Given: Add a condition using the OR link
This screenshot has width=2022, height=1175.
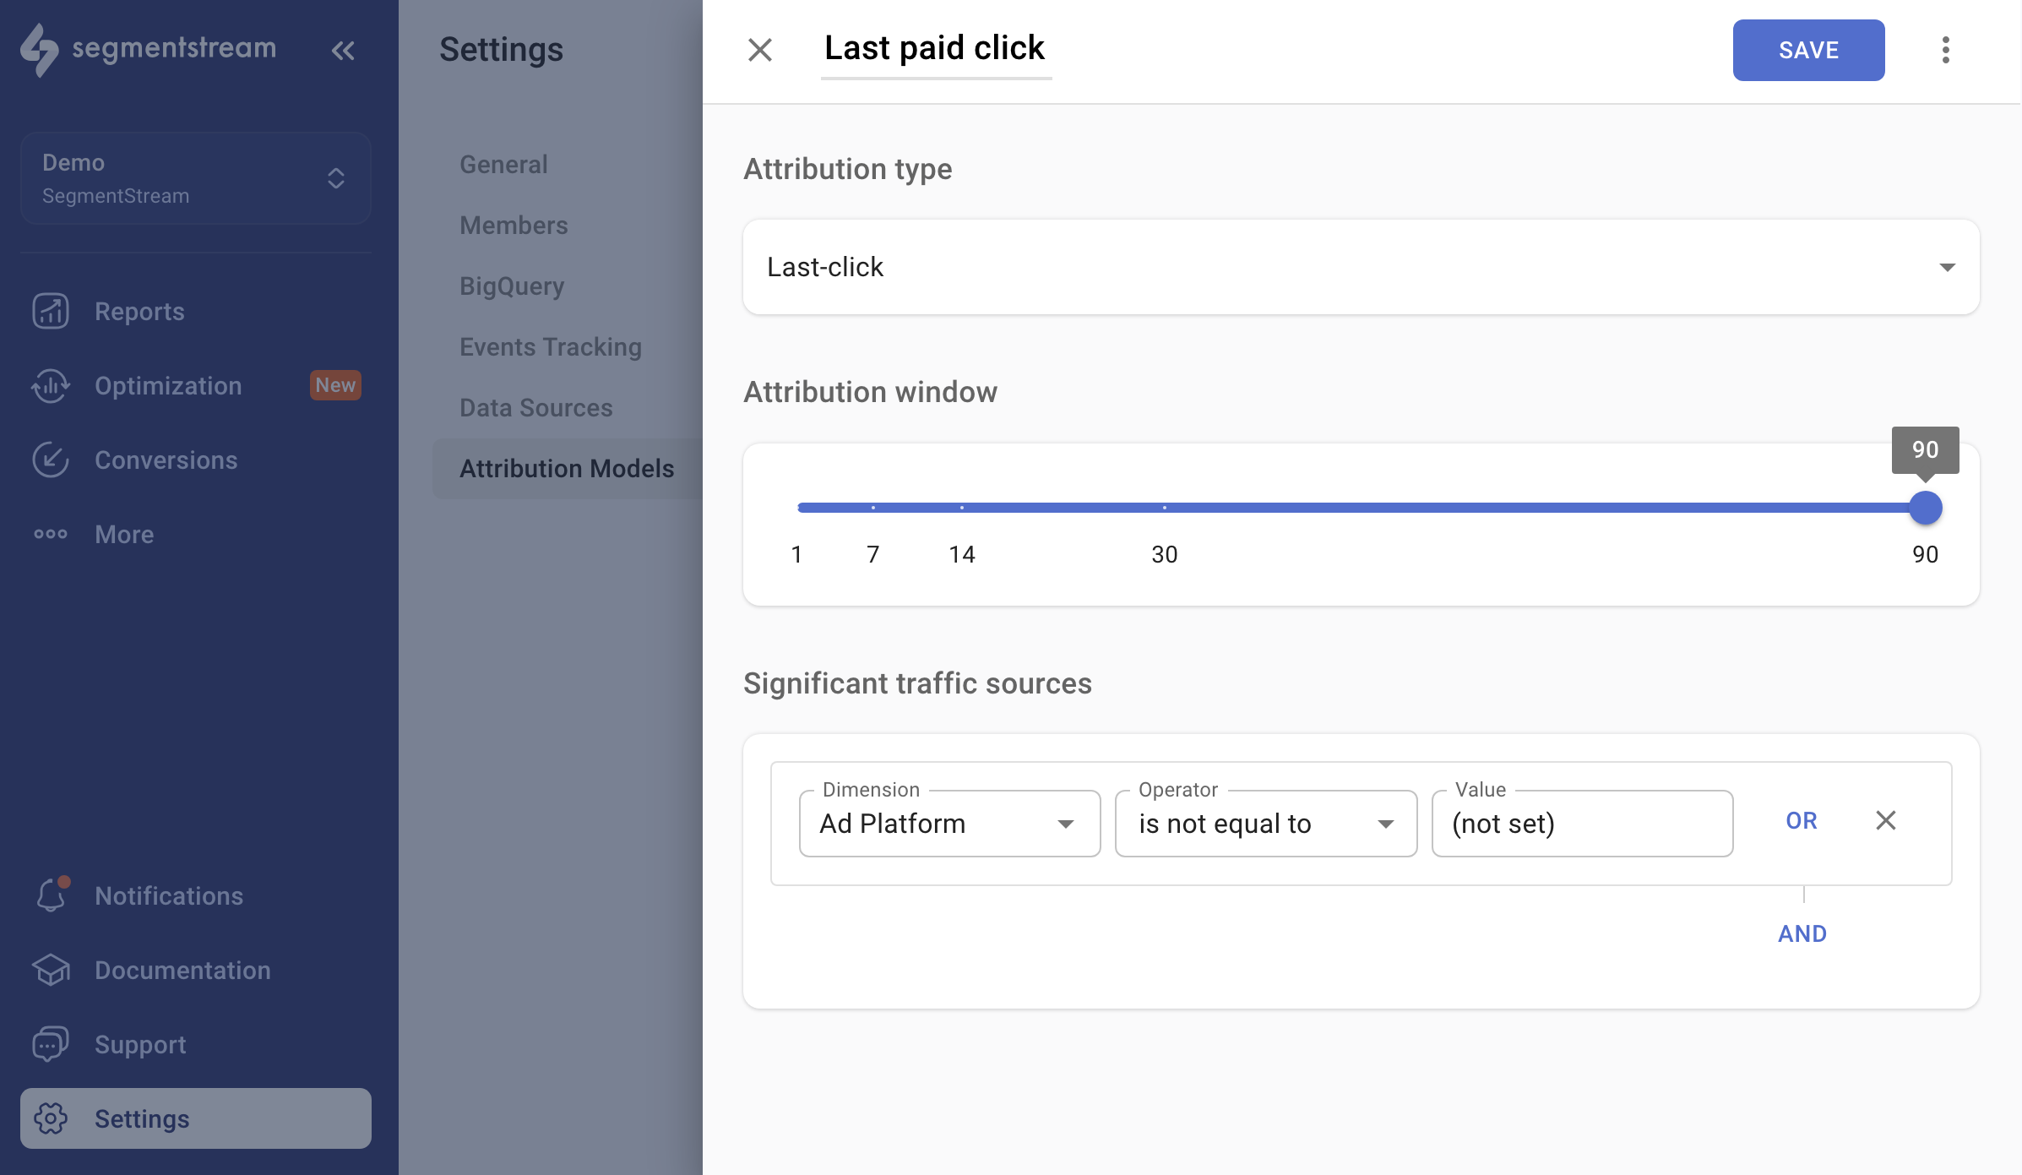Looking at the screenshot, I should point(1802,820).
